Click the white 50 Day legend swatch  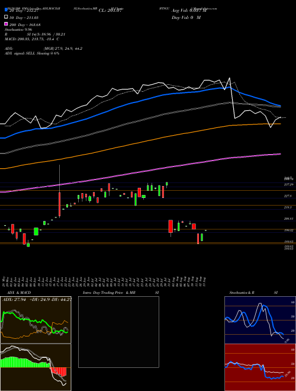pyautogui.click(x=7, y=17)
